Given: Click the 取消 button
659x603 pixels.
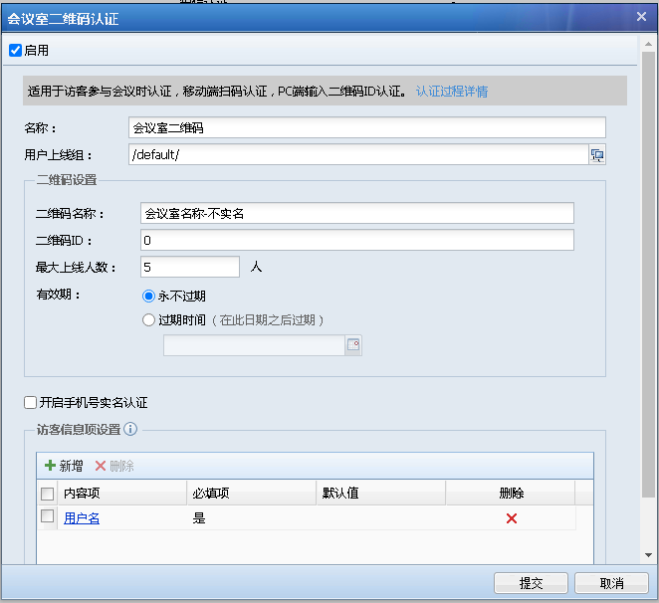Looking at the screenshot, I should point(612,583).
